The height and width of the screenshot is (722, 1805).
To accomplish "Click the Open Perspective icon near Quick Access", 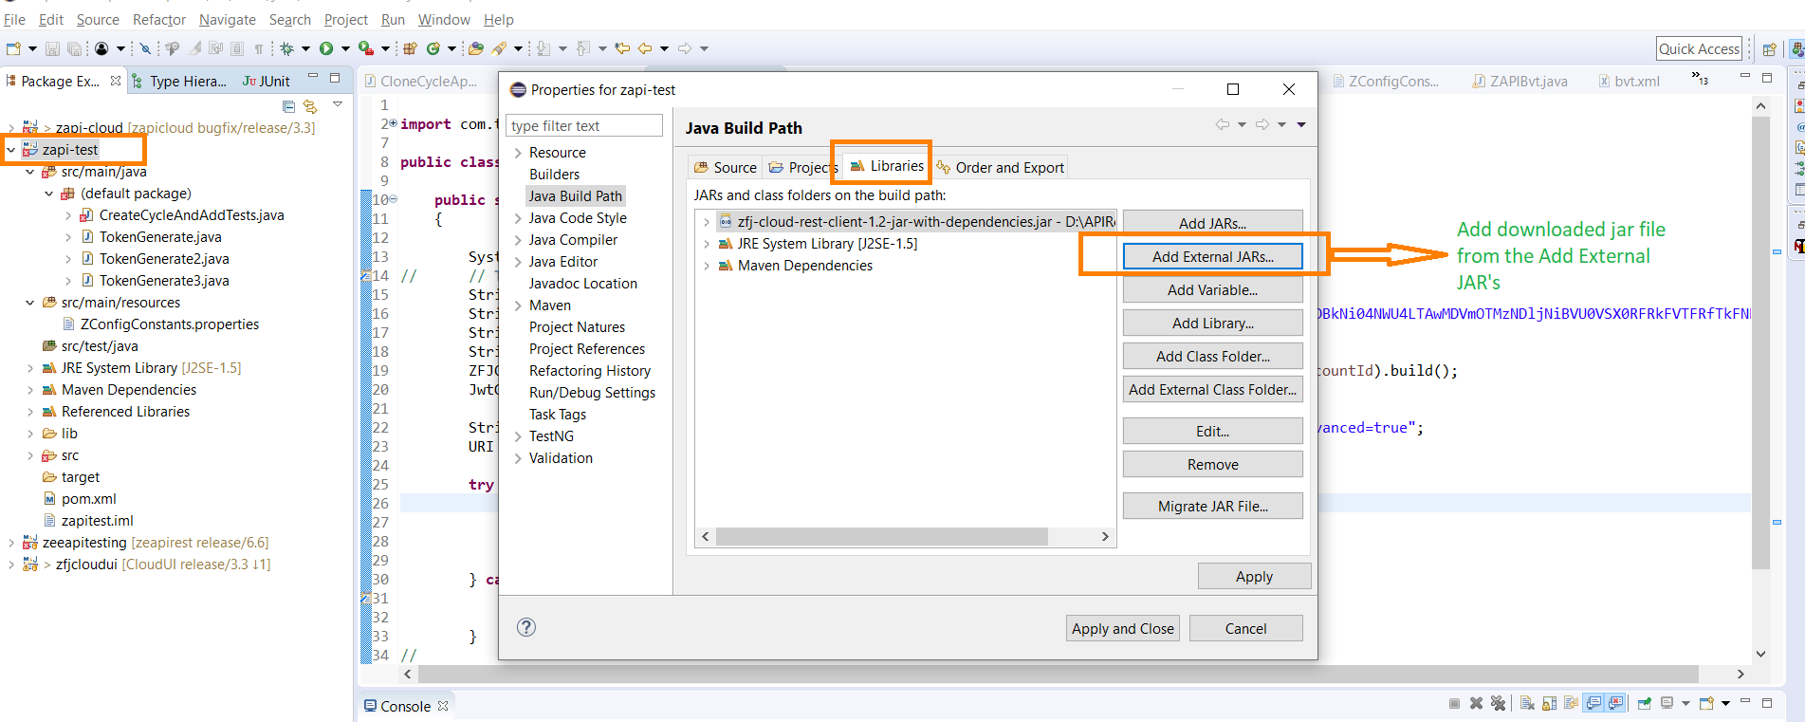I will click(1769, 49).
